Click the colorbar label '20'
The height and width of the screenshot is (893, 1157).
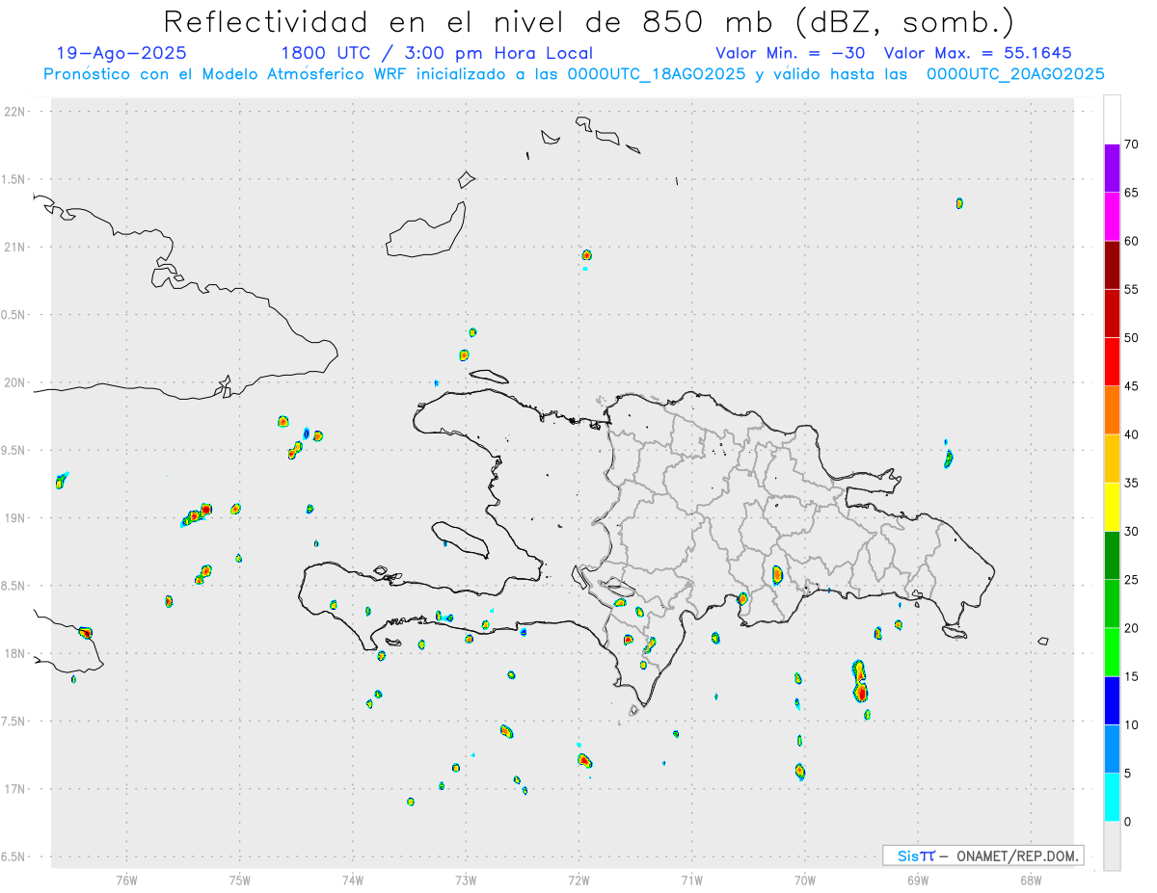pos(1131,628)
